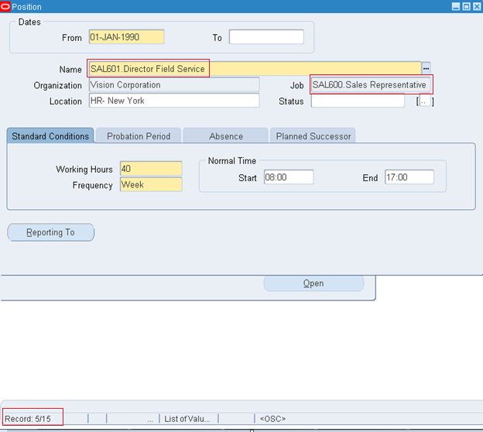The width and height of the screenshot is (483, 432).
Task: Select the Frequency field showing Week
Action: point(151,185)
